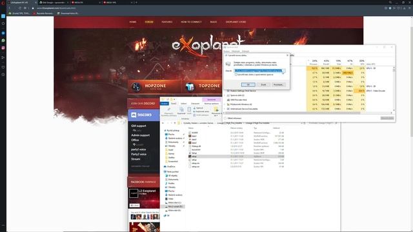The image size is (413, 232).
Task: Click the page reload icon
Action: 20,8
